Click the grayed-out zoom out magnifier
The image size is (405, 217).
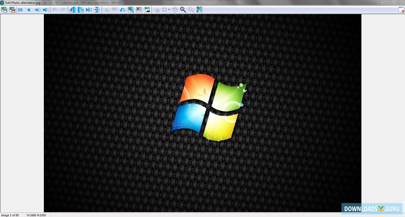(191, 10)
